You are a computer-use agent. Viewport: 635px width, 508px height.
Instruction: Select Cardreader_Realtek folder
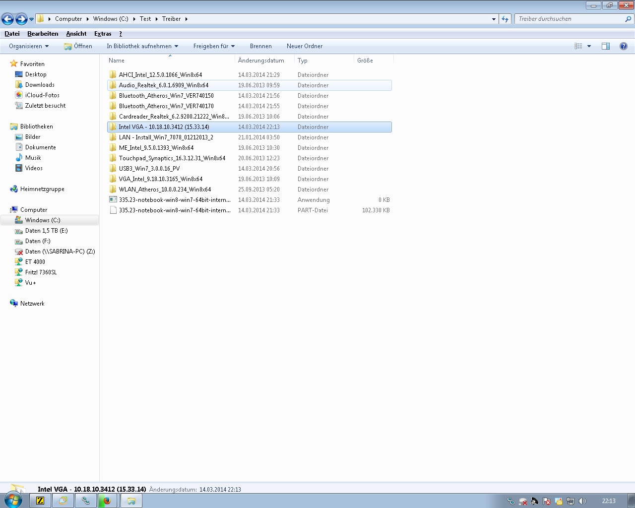tap(250, 117)
